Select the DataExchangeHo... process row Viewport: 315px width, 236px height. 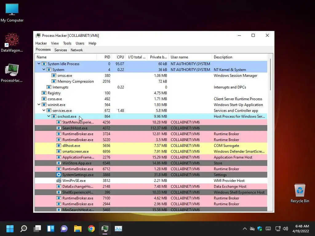(151, 187)
